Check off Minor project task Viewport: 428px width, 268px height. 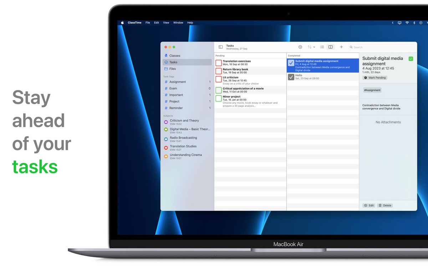[x=219, y=98]
